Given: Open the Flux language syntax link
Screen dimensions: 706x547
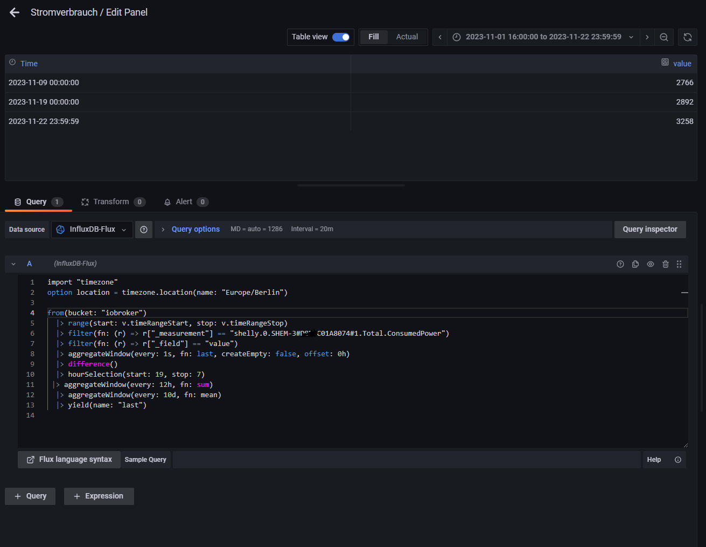Looking at the screenshot, I should click(x=69, y=460).
